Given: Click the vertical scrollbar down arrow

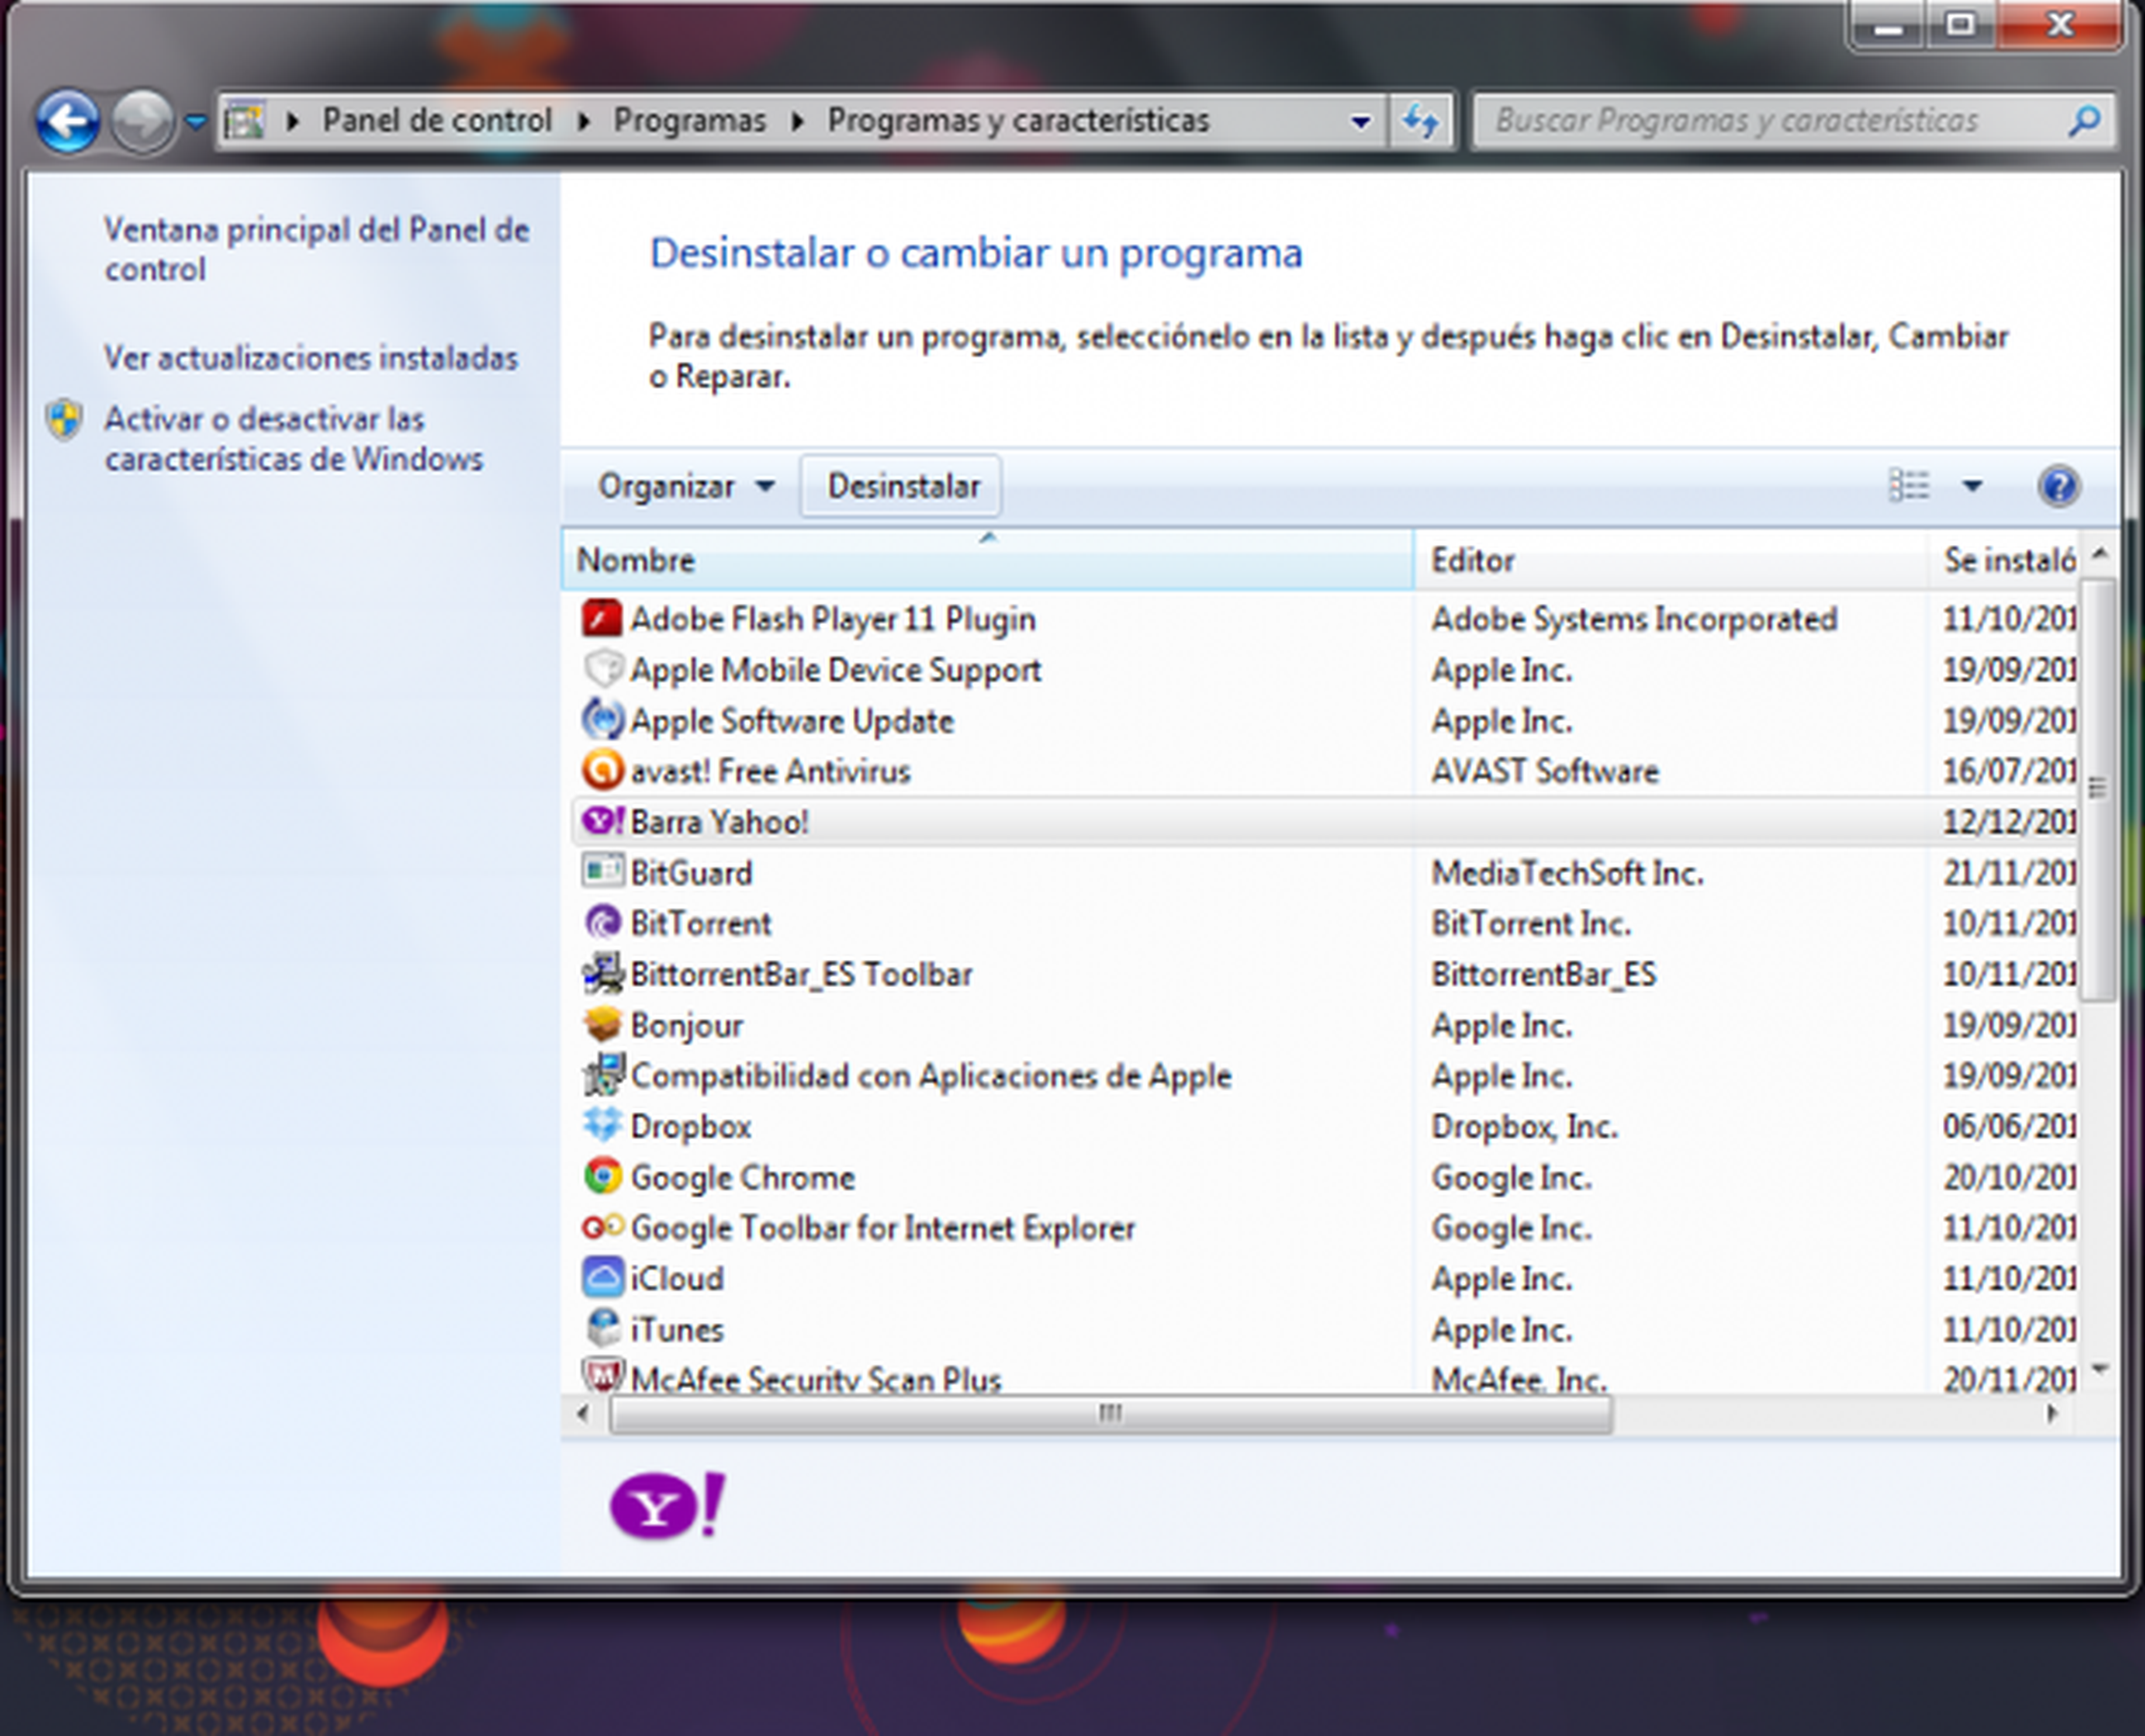Looking at the screenshot, I should 2099,1370.
